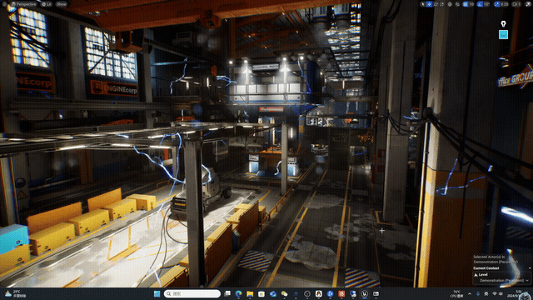533x300 pixels.
Task: Open Unreal Engine from the taskbar
Action: 365,293
